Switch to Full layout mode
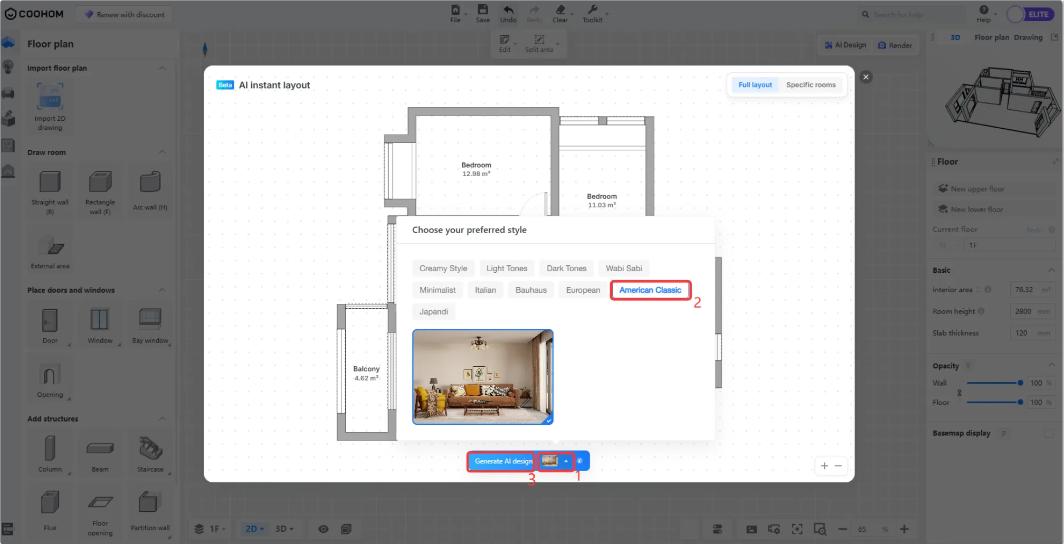Viewport: 1064px width, 544px height. pos(755,84)
